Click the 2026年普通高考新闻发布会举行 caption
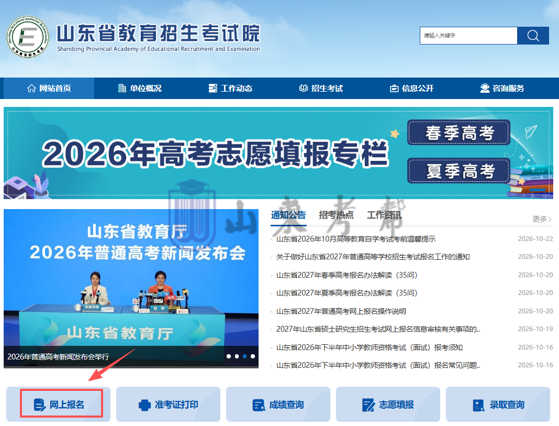559x426 pixels. (x=58, y=357)
